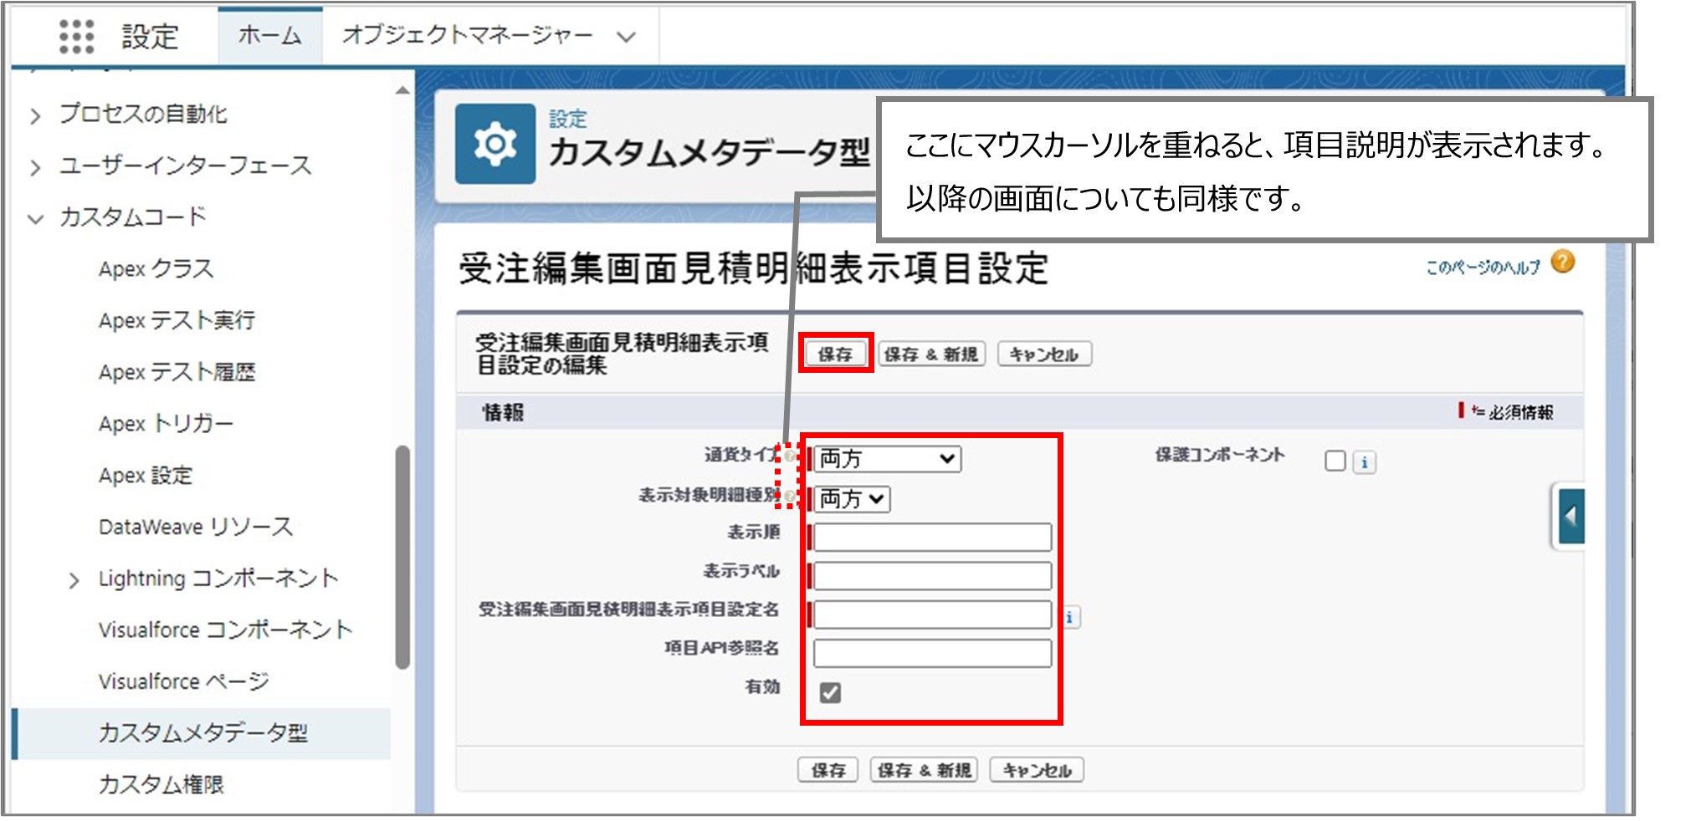Click the 表示順 input field
The image size is (1696, 821).
click(x=933, y=537)
